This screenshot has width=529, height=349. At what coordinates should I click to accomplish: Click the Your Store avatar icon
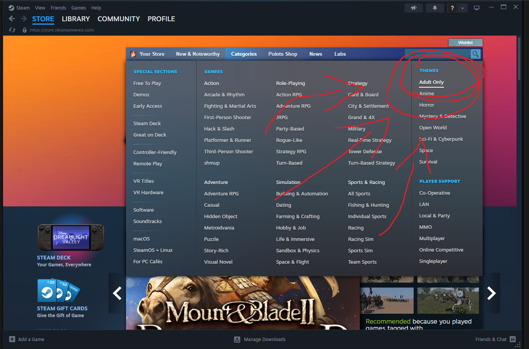click(133, 54)
